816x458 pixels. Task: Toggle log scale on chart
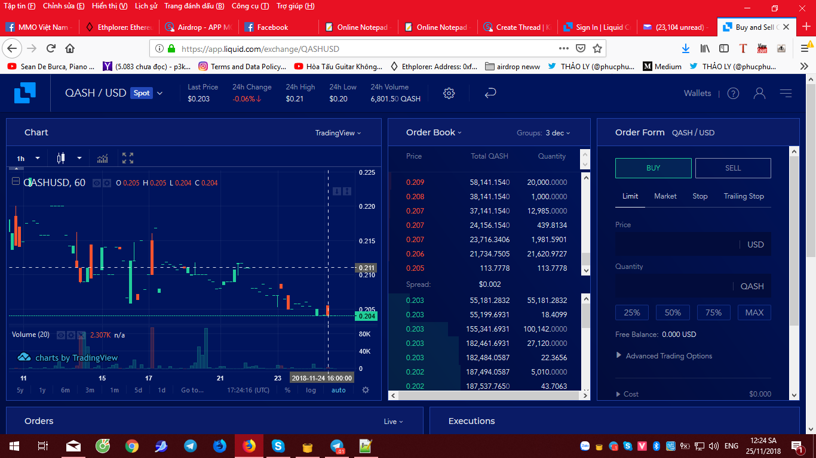click(311, 390)
